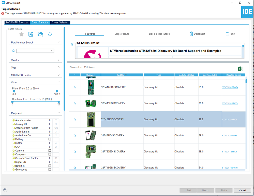Open the Docs & Resources tab
Image resolution: width=254 pixels, height=196 pixels.
pyautogui.click(x=159, y=34)
